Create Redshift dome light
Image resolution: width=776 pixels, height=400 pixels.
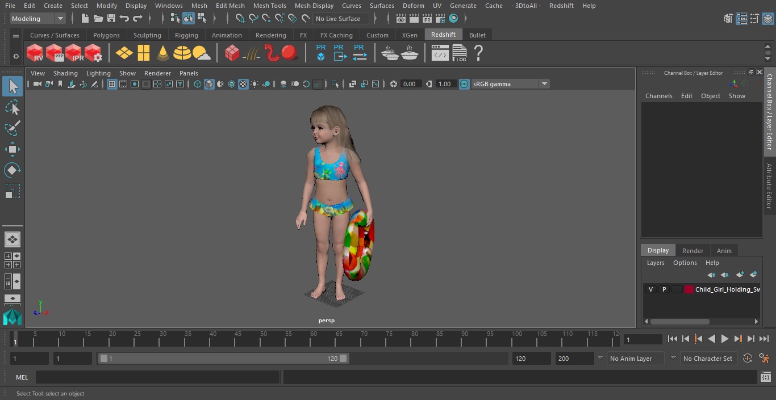point(182,53)
